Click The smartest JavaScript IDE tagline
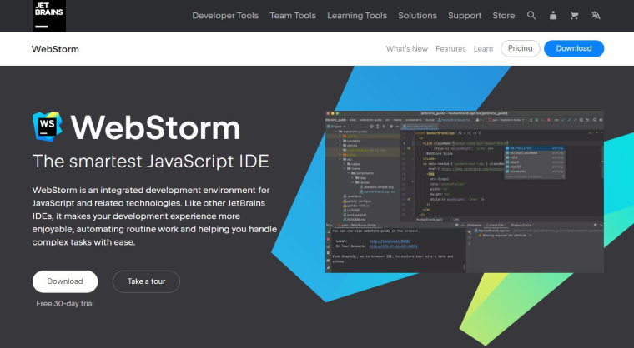 151,161
